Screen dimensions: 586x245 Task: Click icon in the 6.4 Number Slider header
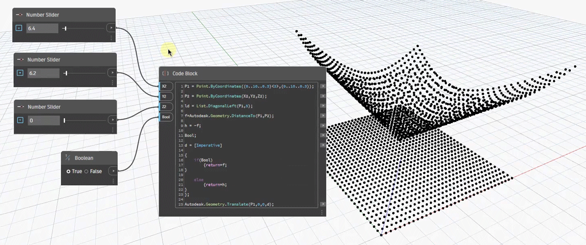click(20, 15)
